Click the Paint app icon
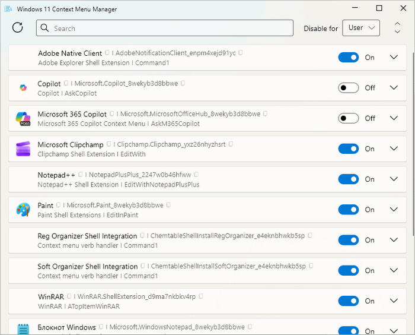The height and width of the screenshot is (335, 415). coord(23,210)
